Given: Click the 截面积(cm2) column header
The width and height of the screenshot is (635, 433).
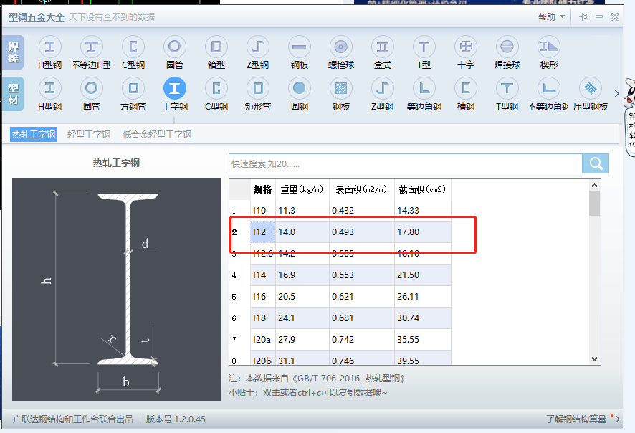Looking at the screenshot, I should (422, 189).
